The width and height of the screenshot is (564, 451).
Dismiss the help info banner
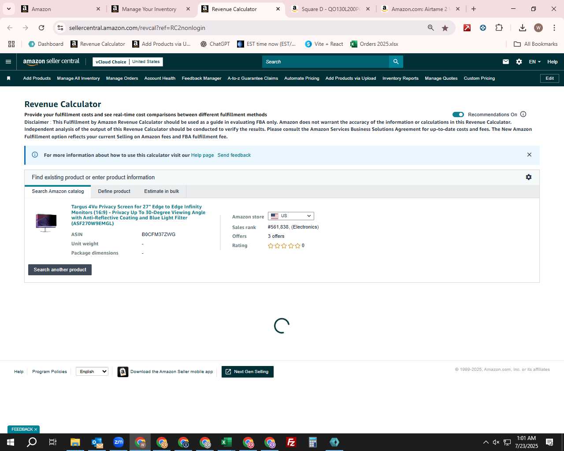(529, 155)
